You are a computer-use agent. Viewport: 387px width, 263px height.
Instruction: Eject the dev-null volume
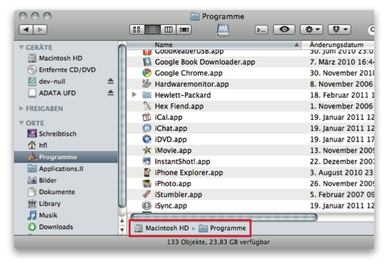tap(111, 81)
